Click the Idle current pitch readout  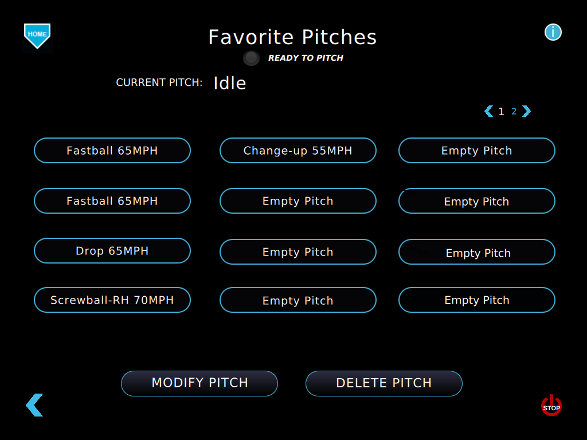click(229, 83)
